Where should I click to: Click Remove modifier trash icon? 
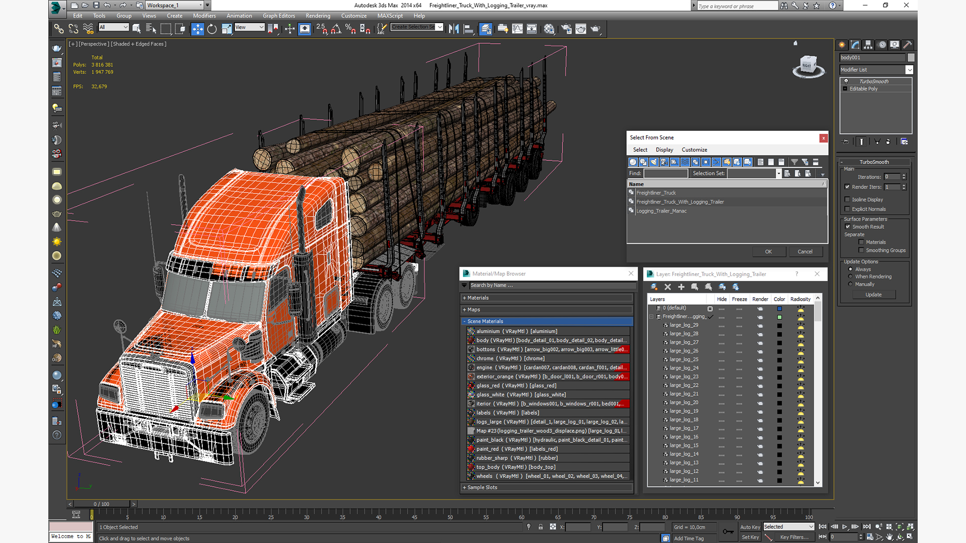(x=888, y=142)
